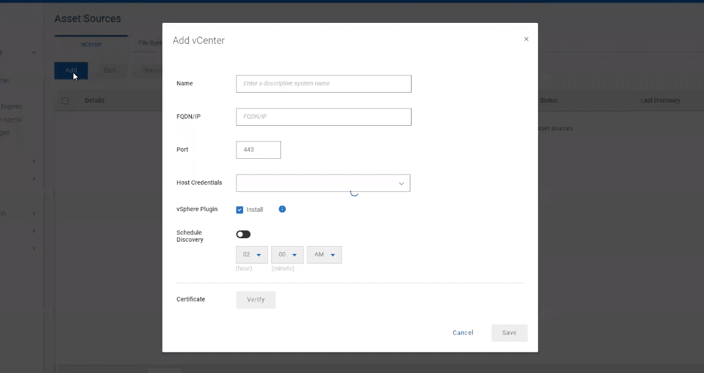
Task: Click the Port field showing 443
Action: pyautogui.click(x=259, y=150)
